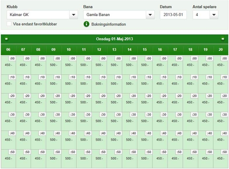
Task: Go to previous day with left arrow
Action: [x=6, y=39]
